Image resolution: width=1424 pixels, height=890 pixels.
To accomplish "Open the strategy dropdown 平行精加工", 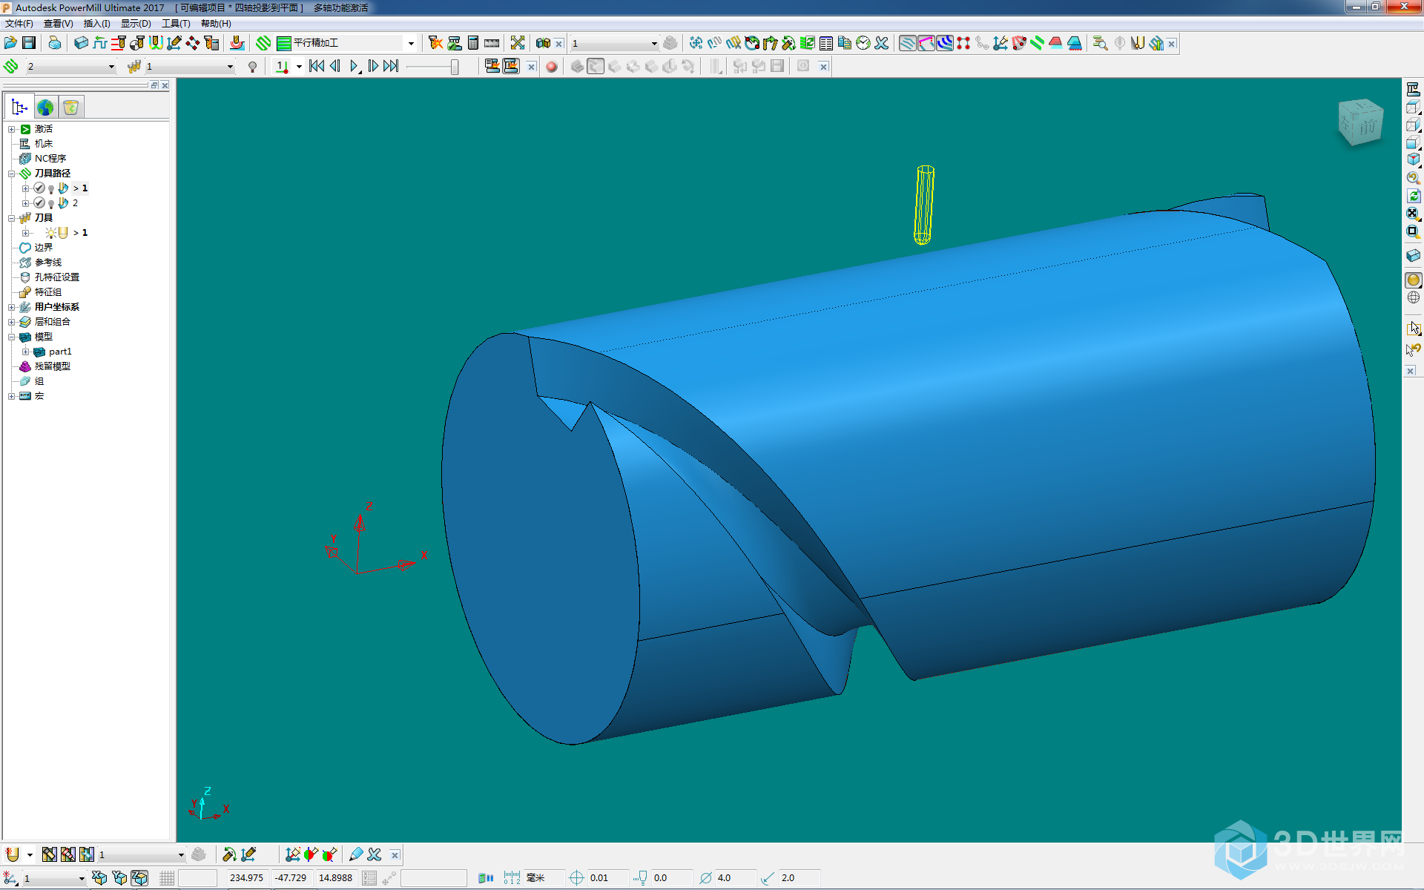I will pos(411,43).
